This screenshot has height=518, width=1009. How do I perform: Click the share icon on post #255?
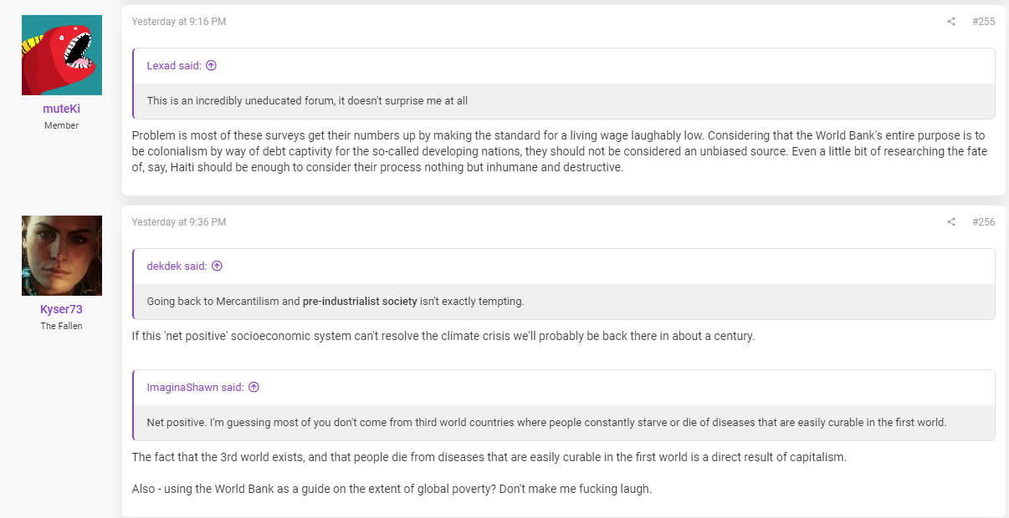pyautogui.click(x=951, y=22)
